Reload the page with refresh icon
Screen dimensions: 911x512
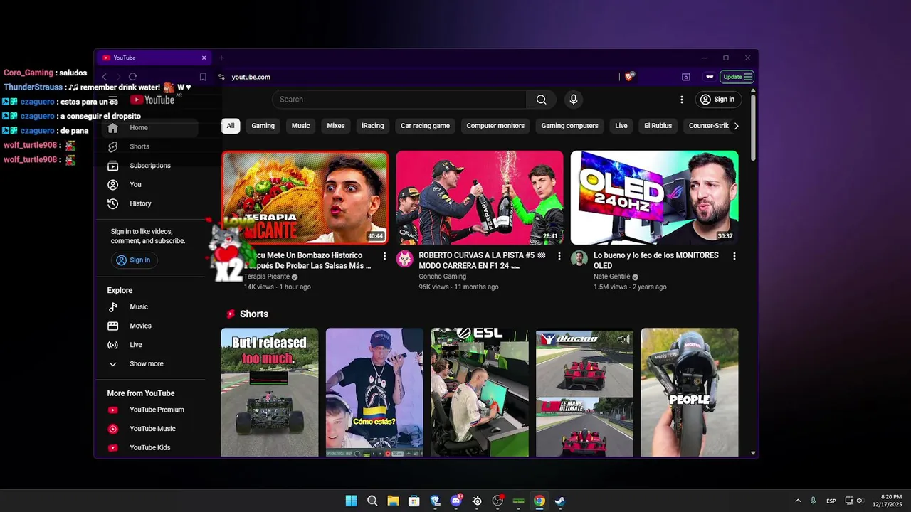132,77
